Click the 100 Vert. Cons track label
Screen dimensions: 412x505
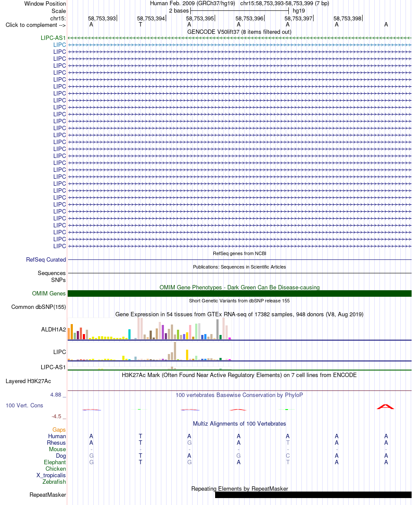tap(24, 406)
